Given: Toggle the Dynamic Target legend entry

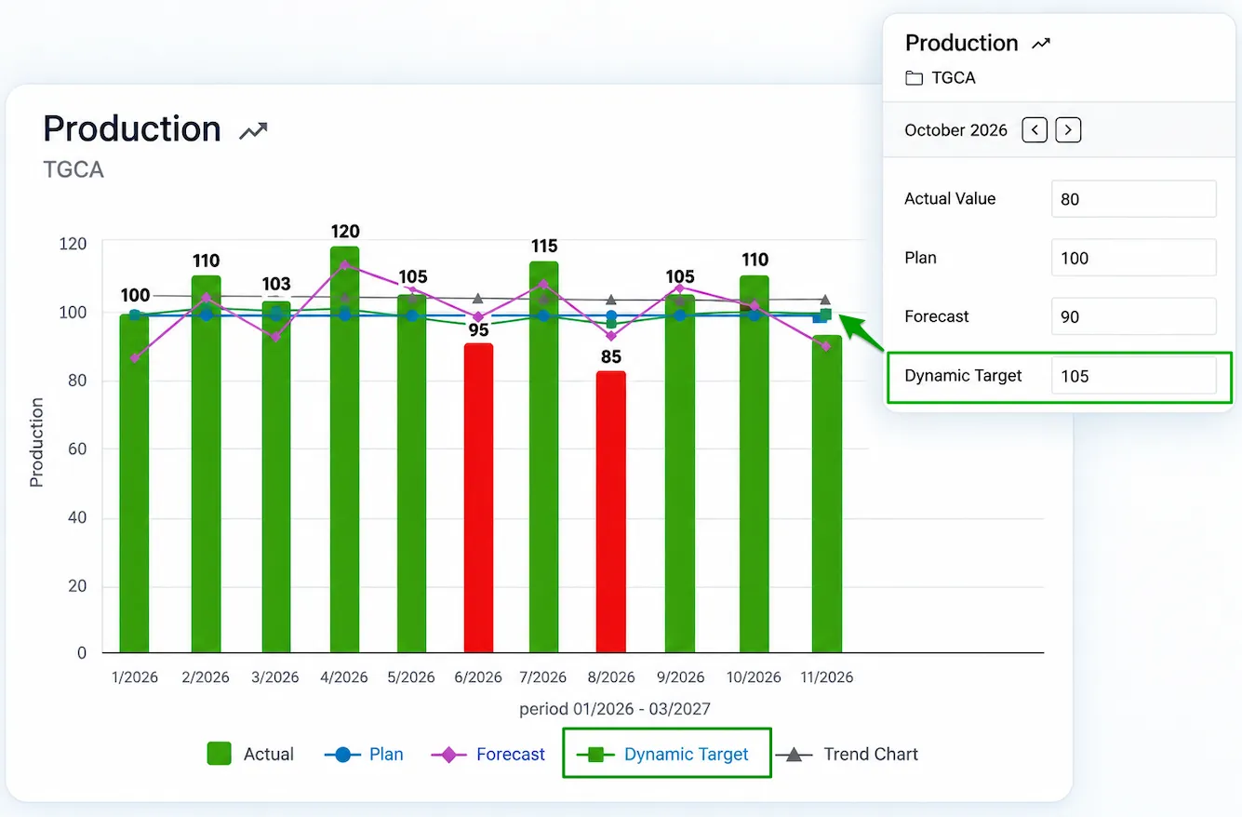Looking at the screenshot, I should (663, 754).
